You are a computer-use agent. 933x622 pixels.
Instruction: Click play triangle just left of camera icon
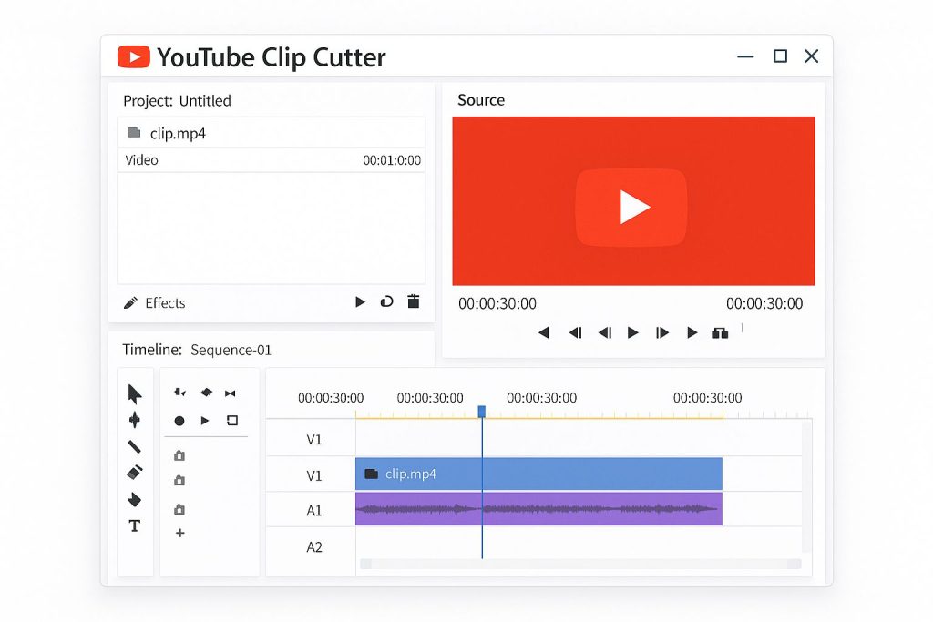point(692,332)
